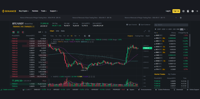Viewport: 200px width, 99px height.
Task: Open the Buy Crypto menu
Action: pos(24,11)
